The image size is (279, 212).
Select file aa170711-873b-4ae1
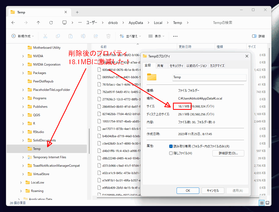119,129
